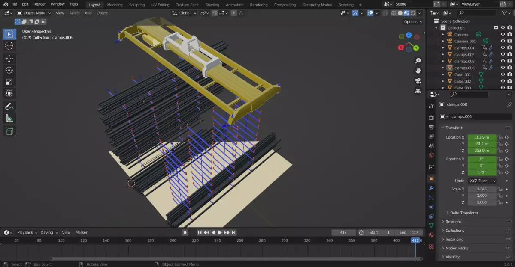The height and width of the screenshot is (267, 515).
Task: Pin the clamps.006 properties panel
Action: (x=509, y=104)
